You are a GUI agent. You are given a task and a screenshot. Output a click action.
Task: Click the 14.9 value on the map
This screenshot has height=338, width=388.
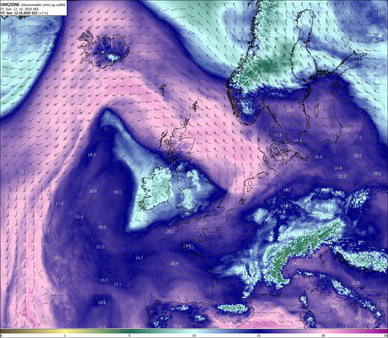coord(104,280)
